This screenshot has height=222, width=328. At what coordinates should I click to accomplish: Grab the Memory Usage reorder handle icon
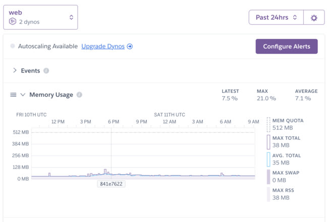[x=13, y=95]
